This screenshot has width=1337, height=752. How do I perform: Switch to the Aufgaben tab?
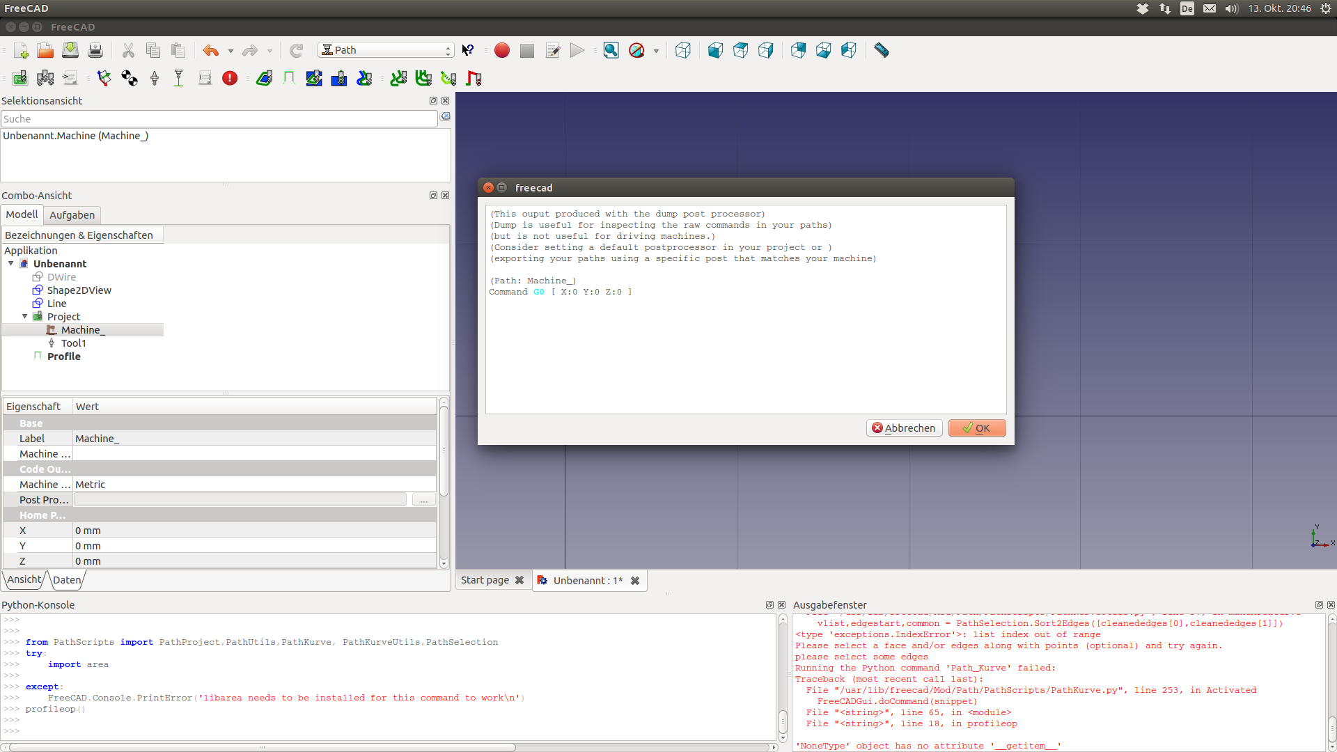click(72, 215)
